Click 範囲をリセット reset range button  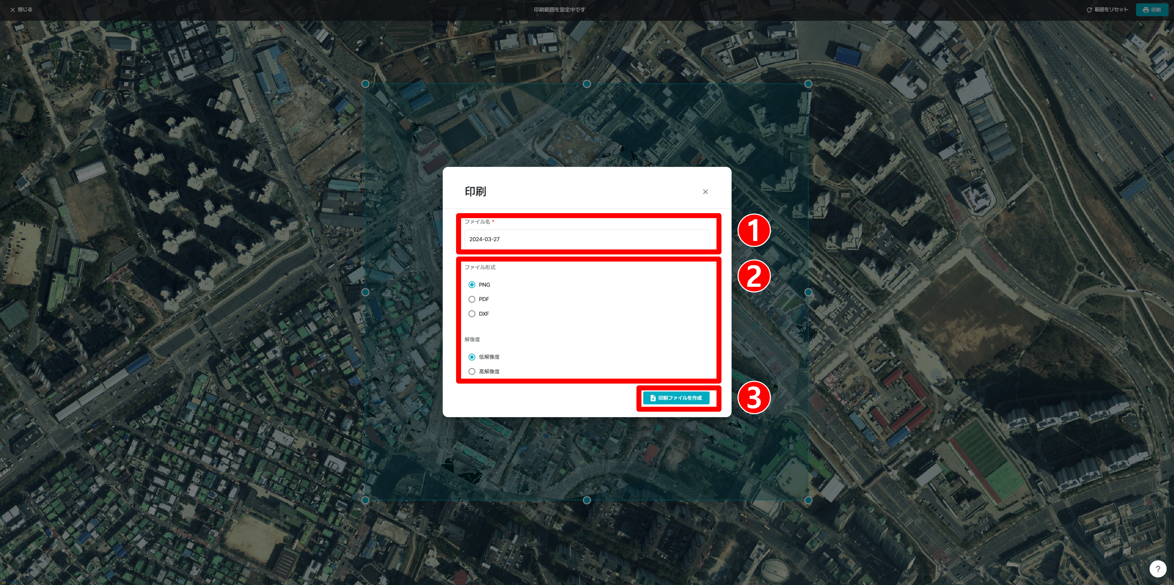pos(1107,10)
